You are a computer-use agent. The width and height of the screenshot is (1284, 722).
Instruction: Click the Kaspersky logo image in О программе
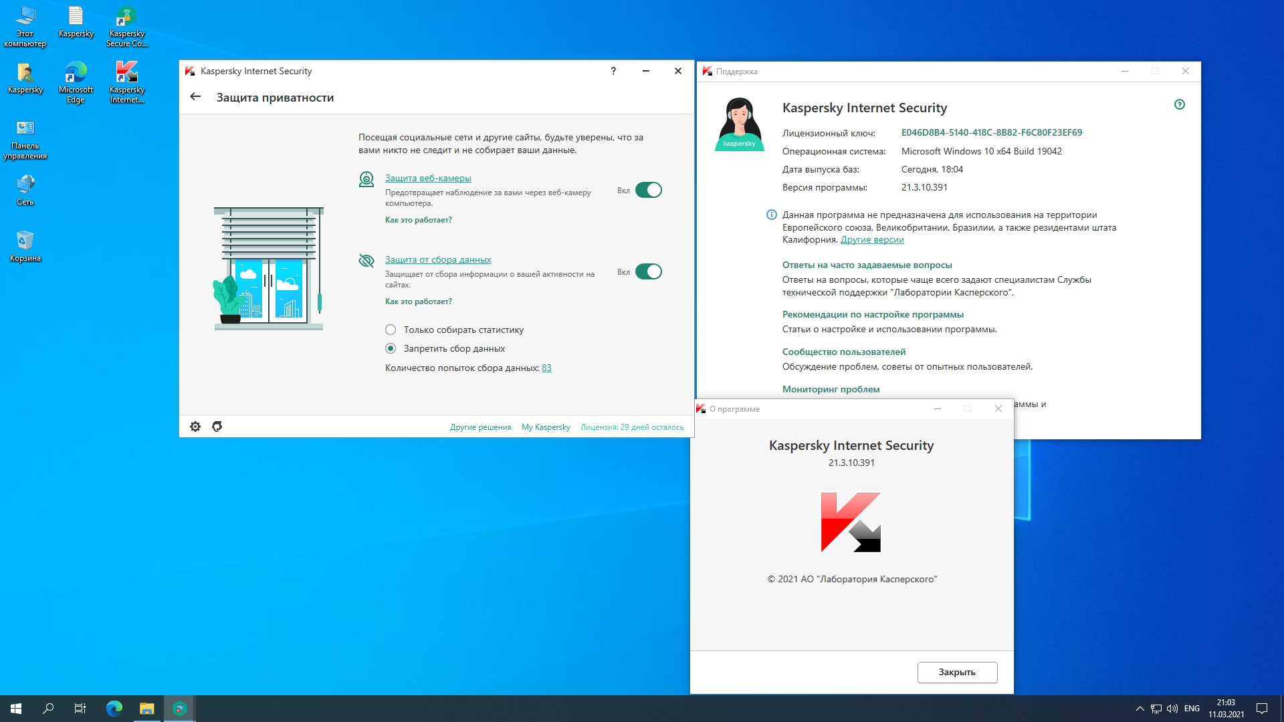[x=851, y=522]
